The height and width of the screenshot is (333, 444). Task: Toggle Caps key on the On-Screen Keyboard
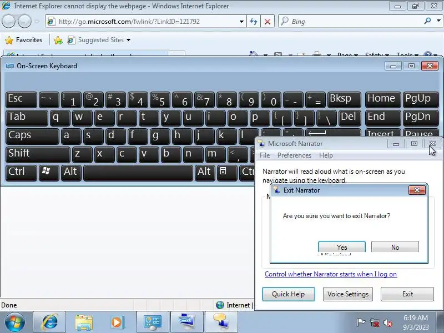coord(32,136)
